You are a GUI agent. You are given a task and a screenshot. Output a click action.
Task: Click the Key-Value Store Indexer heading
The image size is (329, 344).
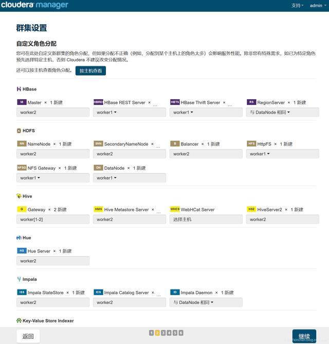48,320
